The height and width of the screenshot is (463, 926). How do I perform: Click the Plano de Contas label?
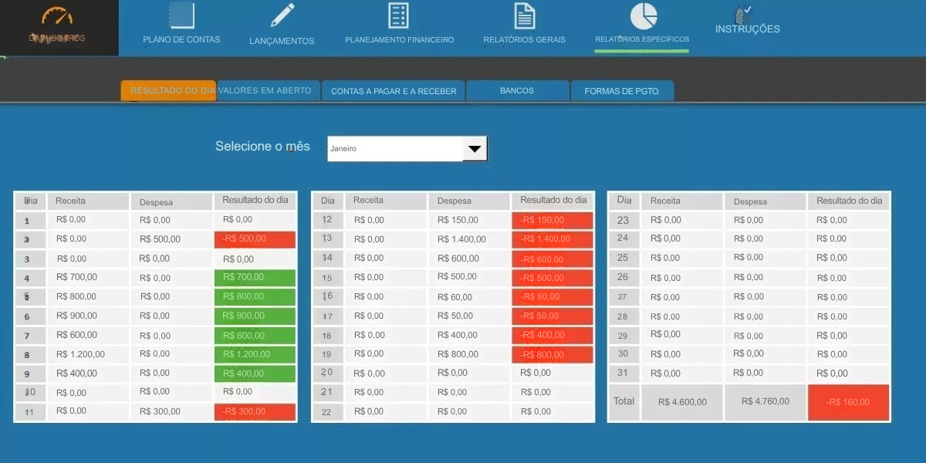pyautogui.click(x=181, y=40)
